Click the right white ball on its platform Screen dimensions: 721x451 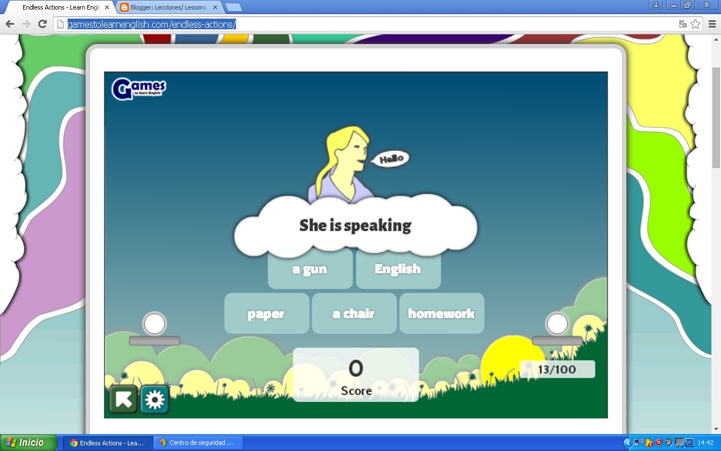557,324
